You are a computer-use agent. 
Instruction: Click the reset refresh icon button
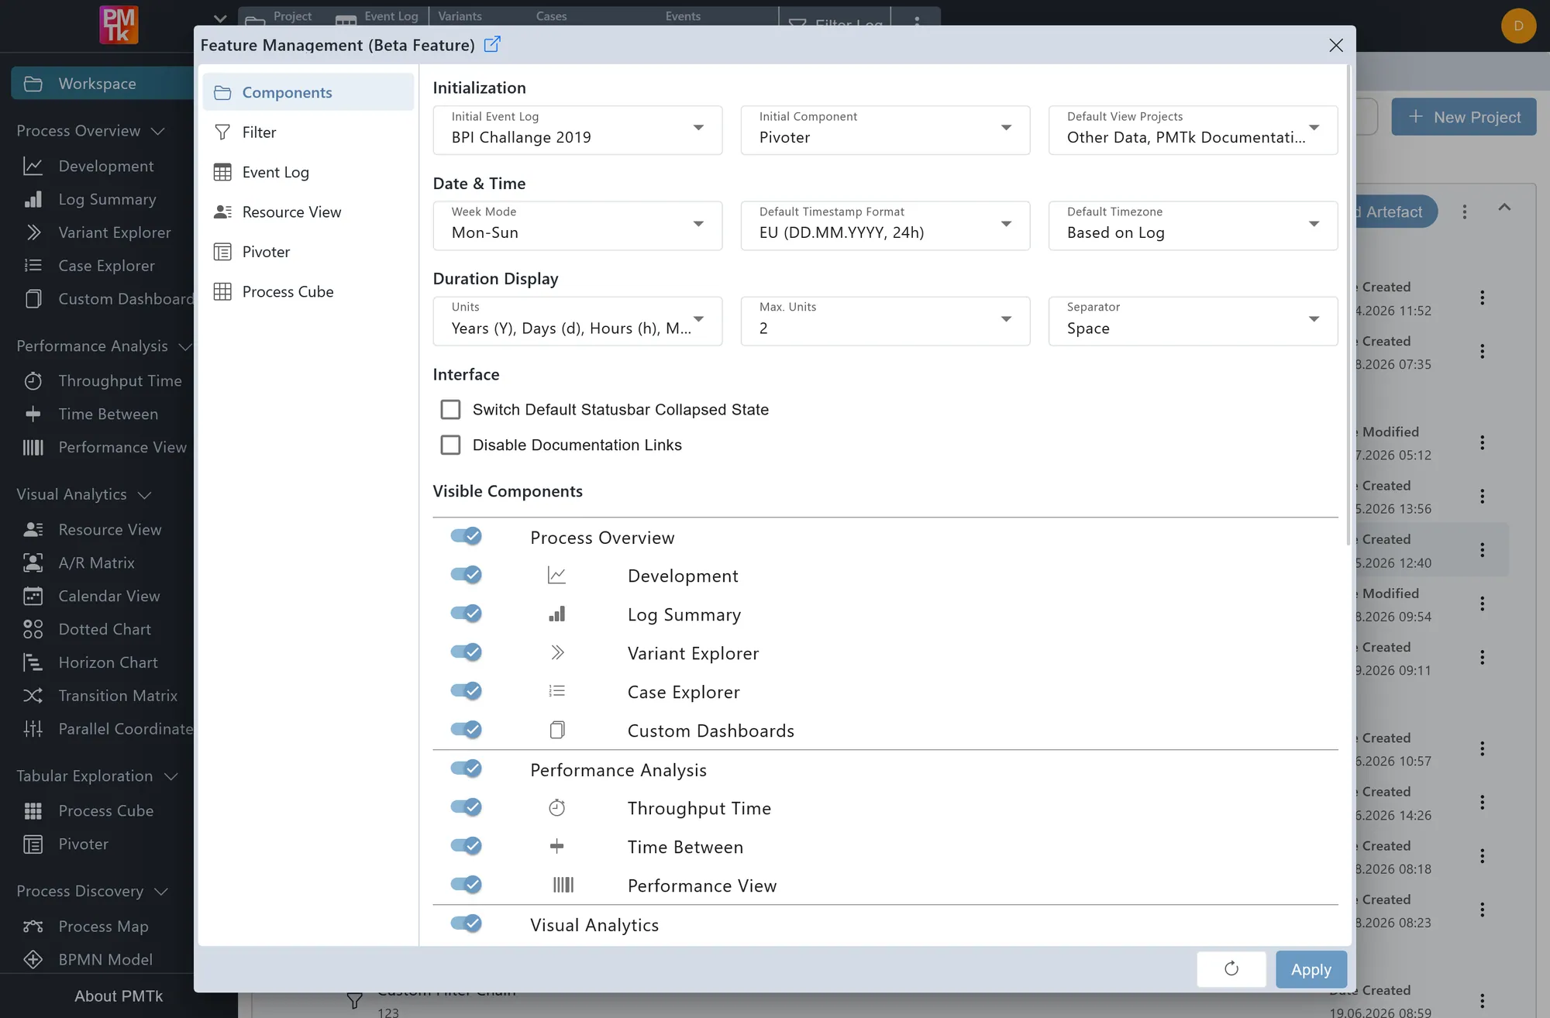click(x=1231, y=968)
